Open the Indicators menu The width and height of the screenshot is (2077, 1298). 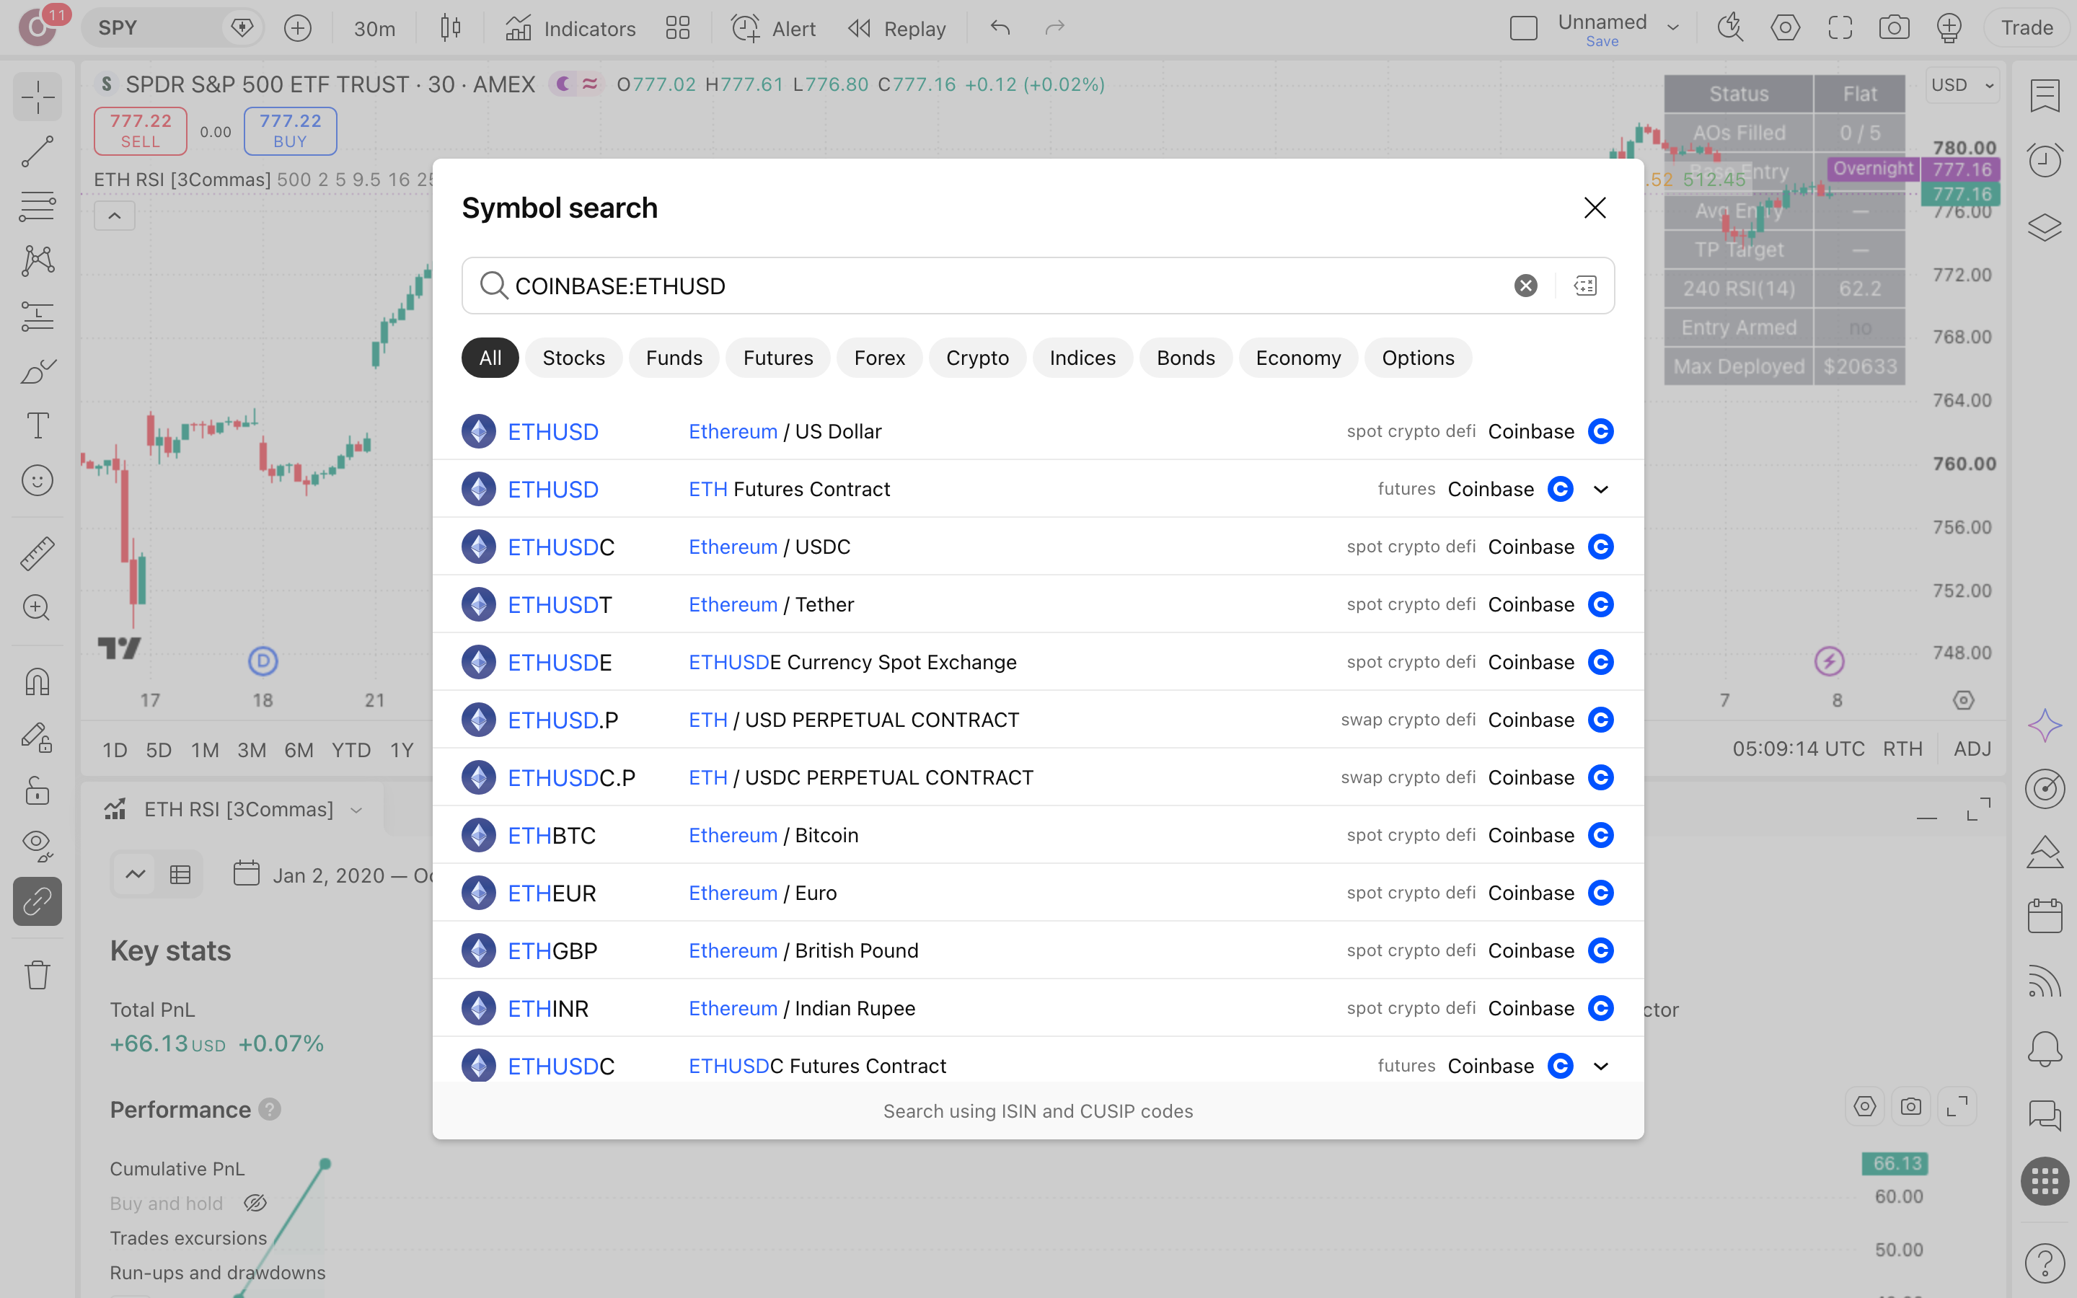pyautogui.click(x=570, y=28)
